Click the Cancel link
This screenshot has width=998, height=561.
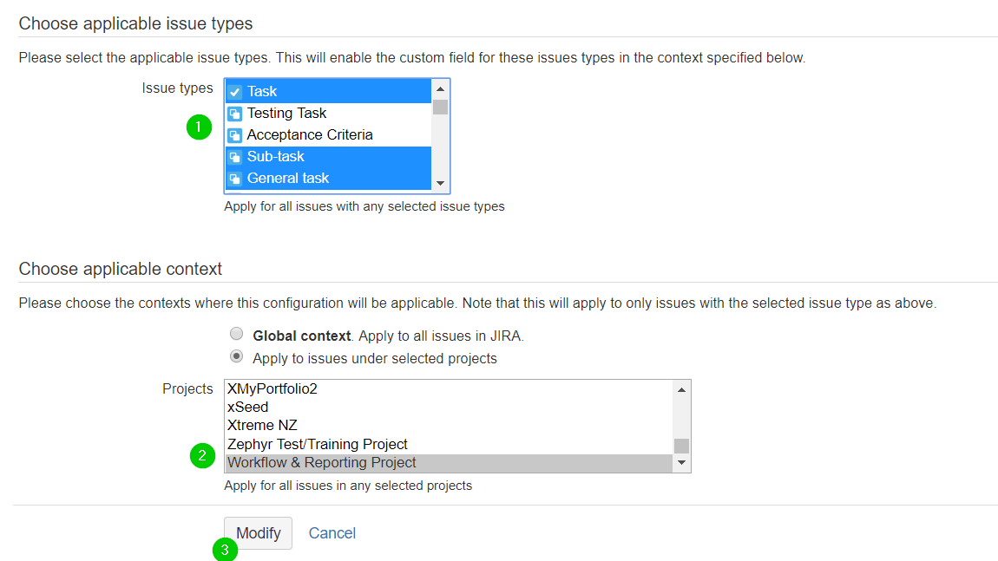coord(332,533)
